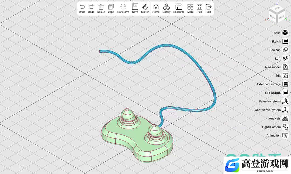Viewport: 291px width, 174px height.
Task: Open the Sketch tool in the right side menu
Action: click(x=285, y=41)
